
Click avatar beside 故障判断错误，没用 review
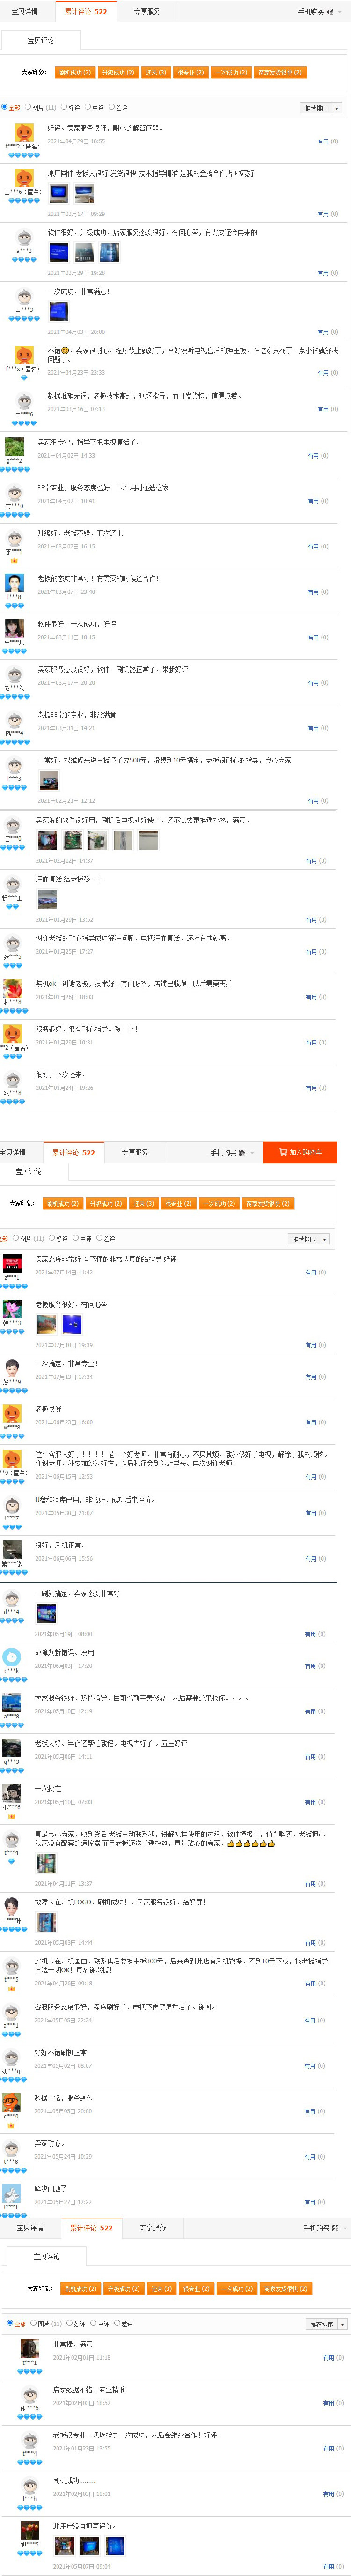coord(12,1656)
